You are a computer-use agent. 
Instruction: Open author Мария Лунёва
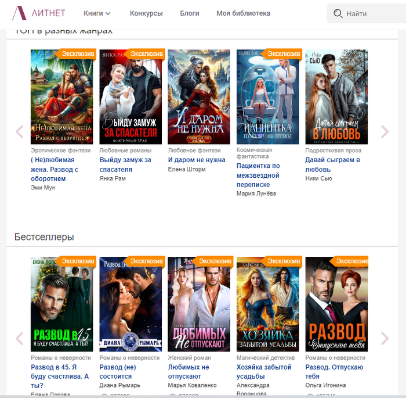(x=256, y=193)
